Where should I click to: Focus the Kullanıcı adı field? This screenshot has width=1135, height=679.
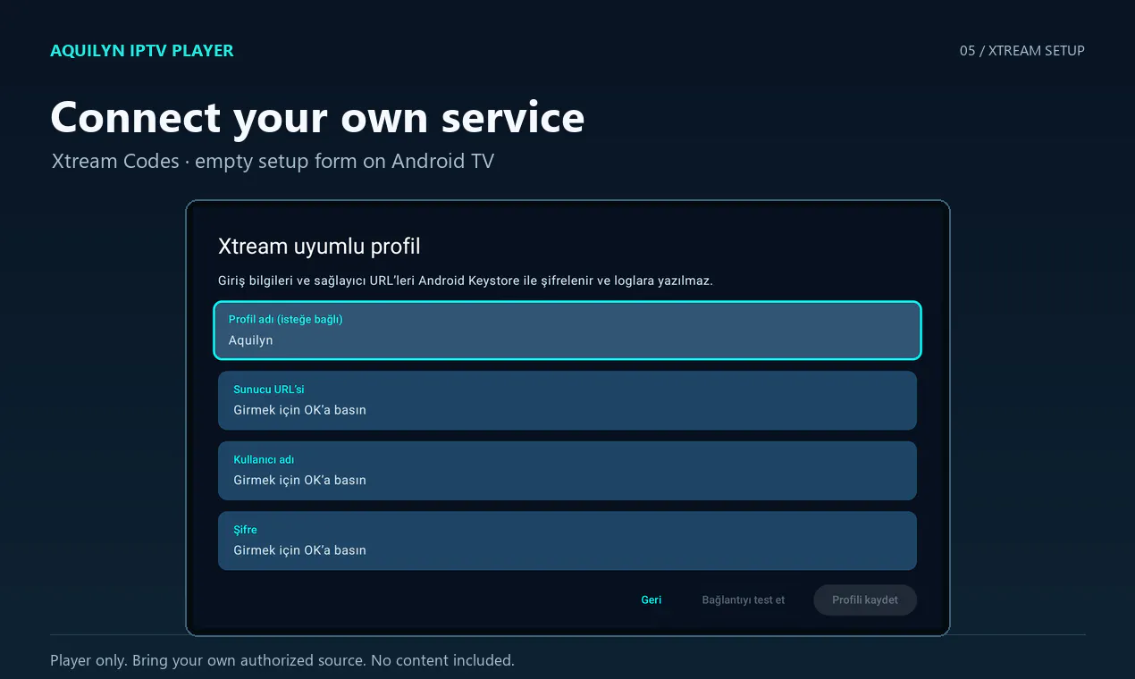[567, 471]
